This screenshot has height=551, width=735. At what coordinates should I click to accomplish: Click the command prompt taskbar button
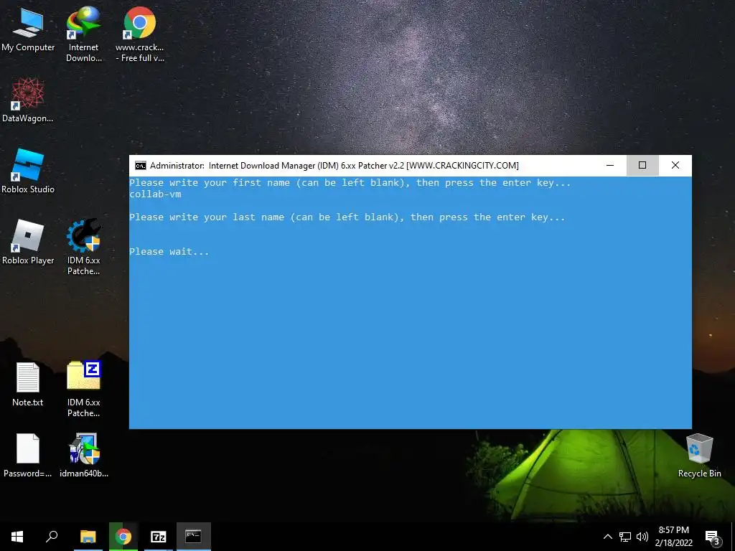point(194,537)
